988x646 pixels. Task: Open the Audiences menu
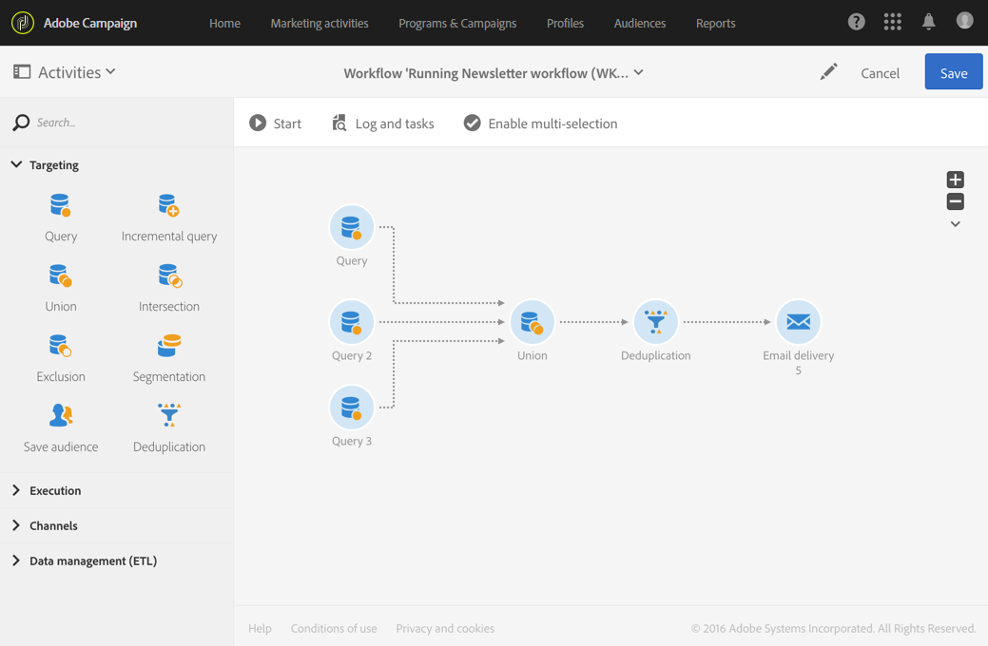pyautogui.click(x=640, y=24)
